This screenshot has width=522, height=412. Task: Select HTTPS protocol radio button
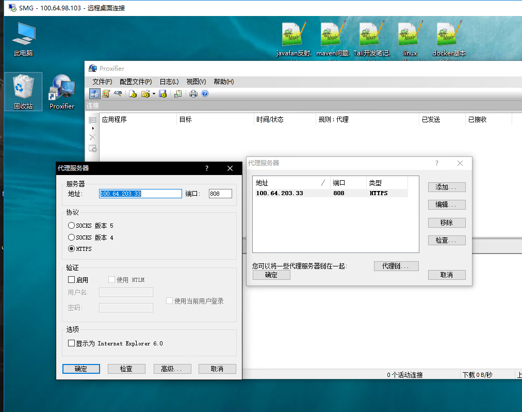click(71, 249)
